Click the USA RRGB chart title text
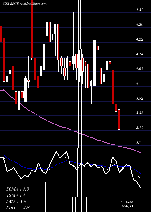151x212 pixels. point(25,4)
